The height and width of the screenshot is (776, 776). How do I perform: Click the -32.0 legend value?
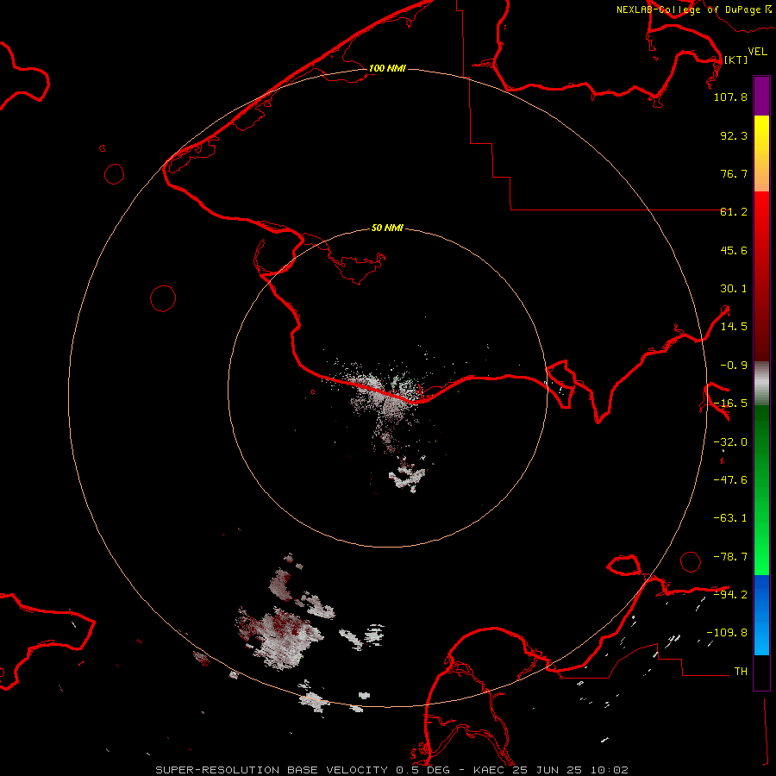730,442
